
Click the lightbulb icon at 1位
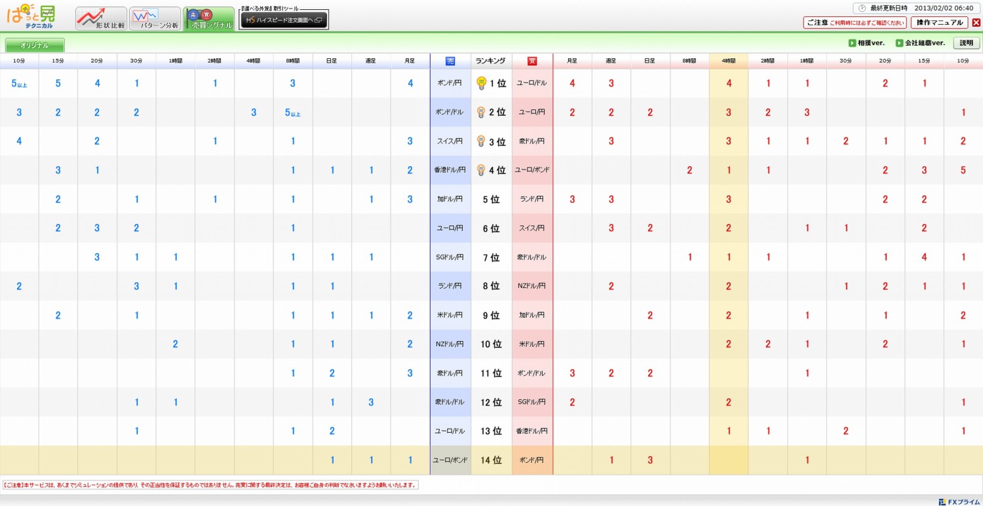[x=480, y=83]
